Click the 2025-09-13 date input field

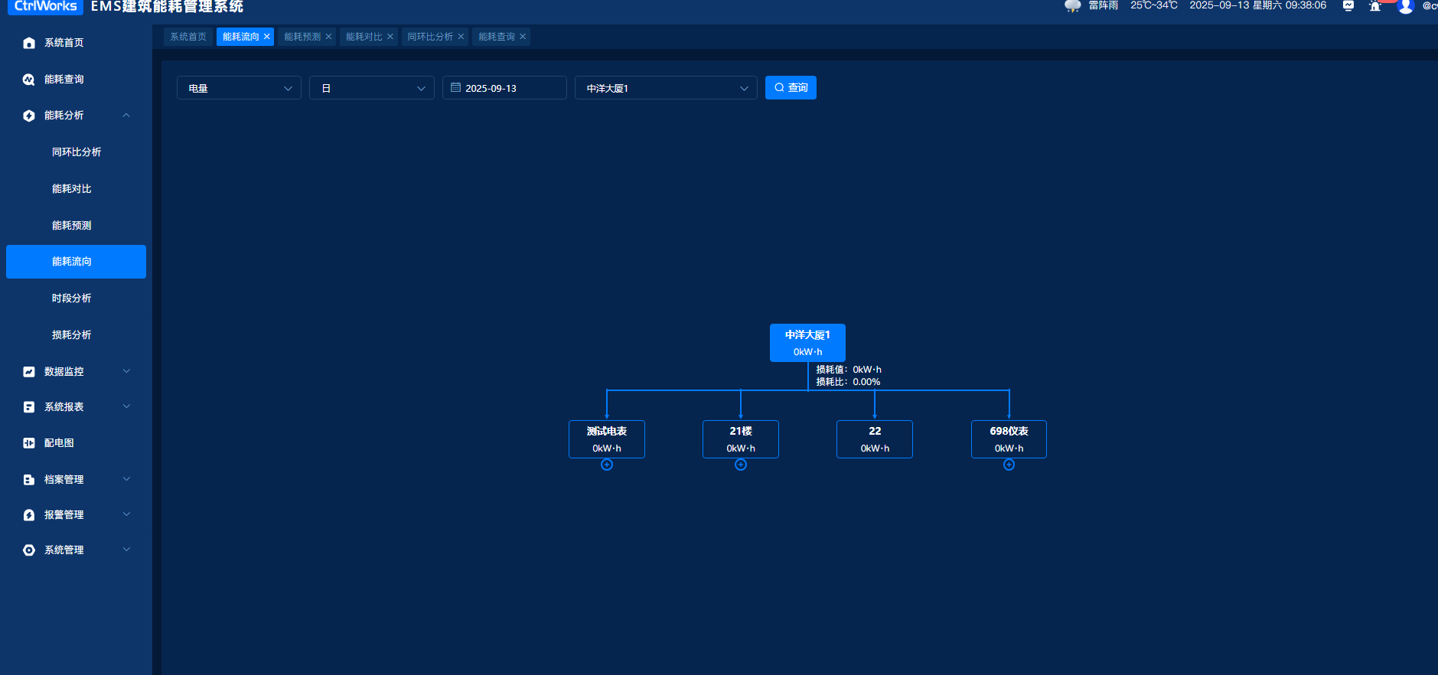(x=504, y=88)
